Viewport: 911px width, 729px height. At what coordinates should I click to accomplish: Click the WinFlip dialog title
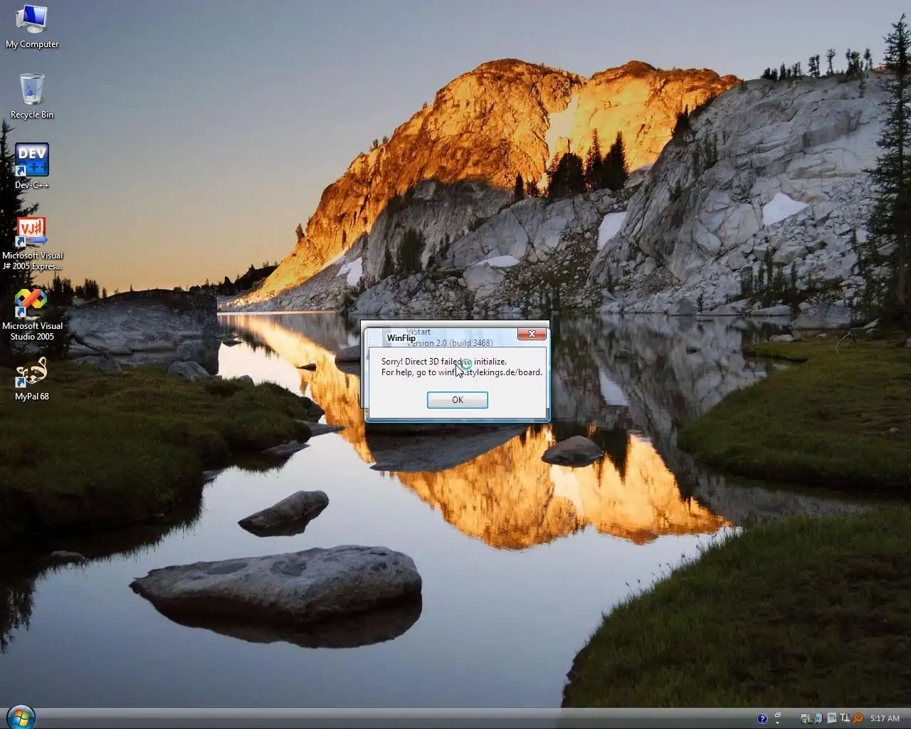coord(401,338)
